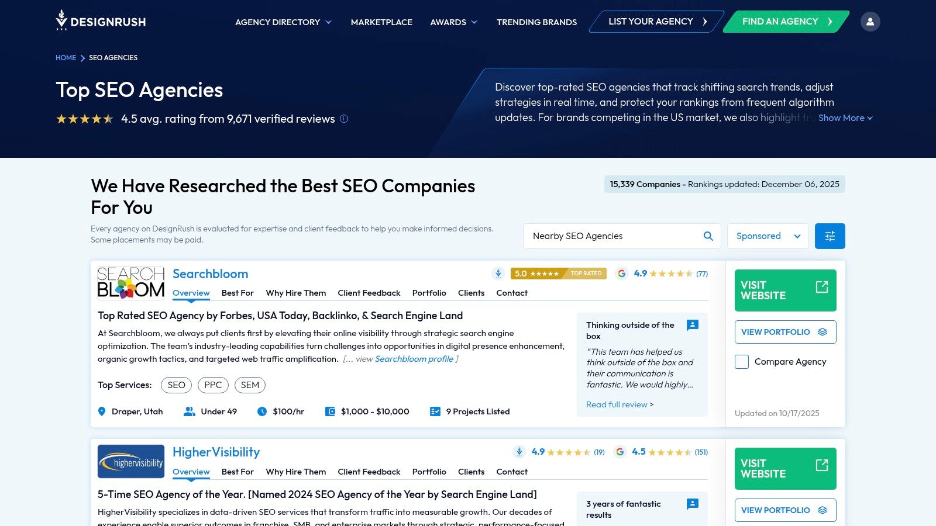Click the DesignRush logo
Image resolution: width=936 pixels, height=526 pixels.
click(x=101, y=20)
